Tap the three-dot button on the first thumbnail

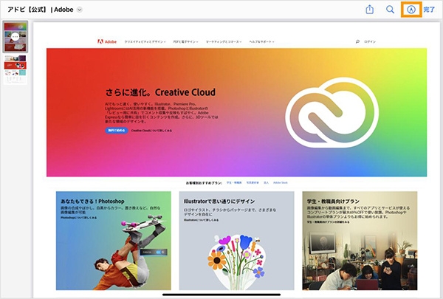pyautogui.click(x=16, y=37)
